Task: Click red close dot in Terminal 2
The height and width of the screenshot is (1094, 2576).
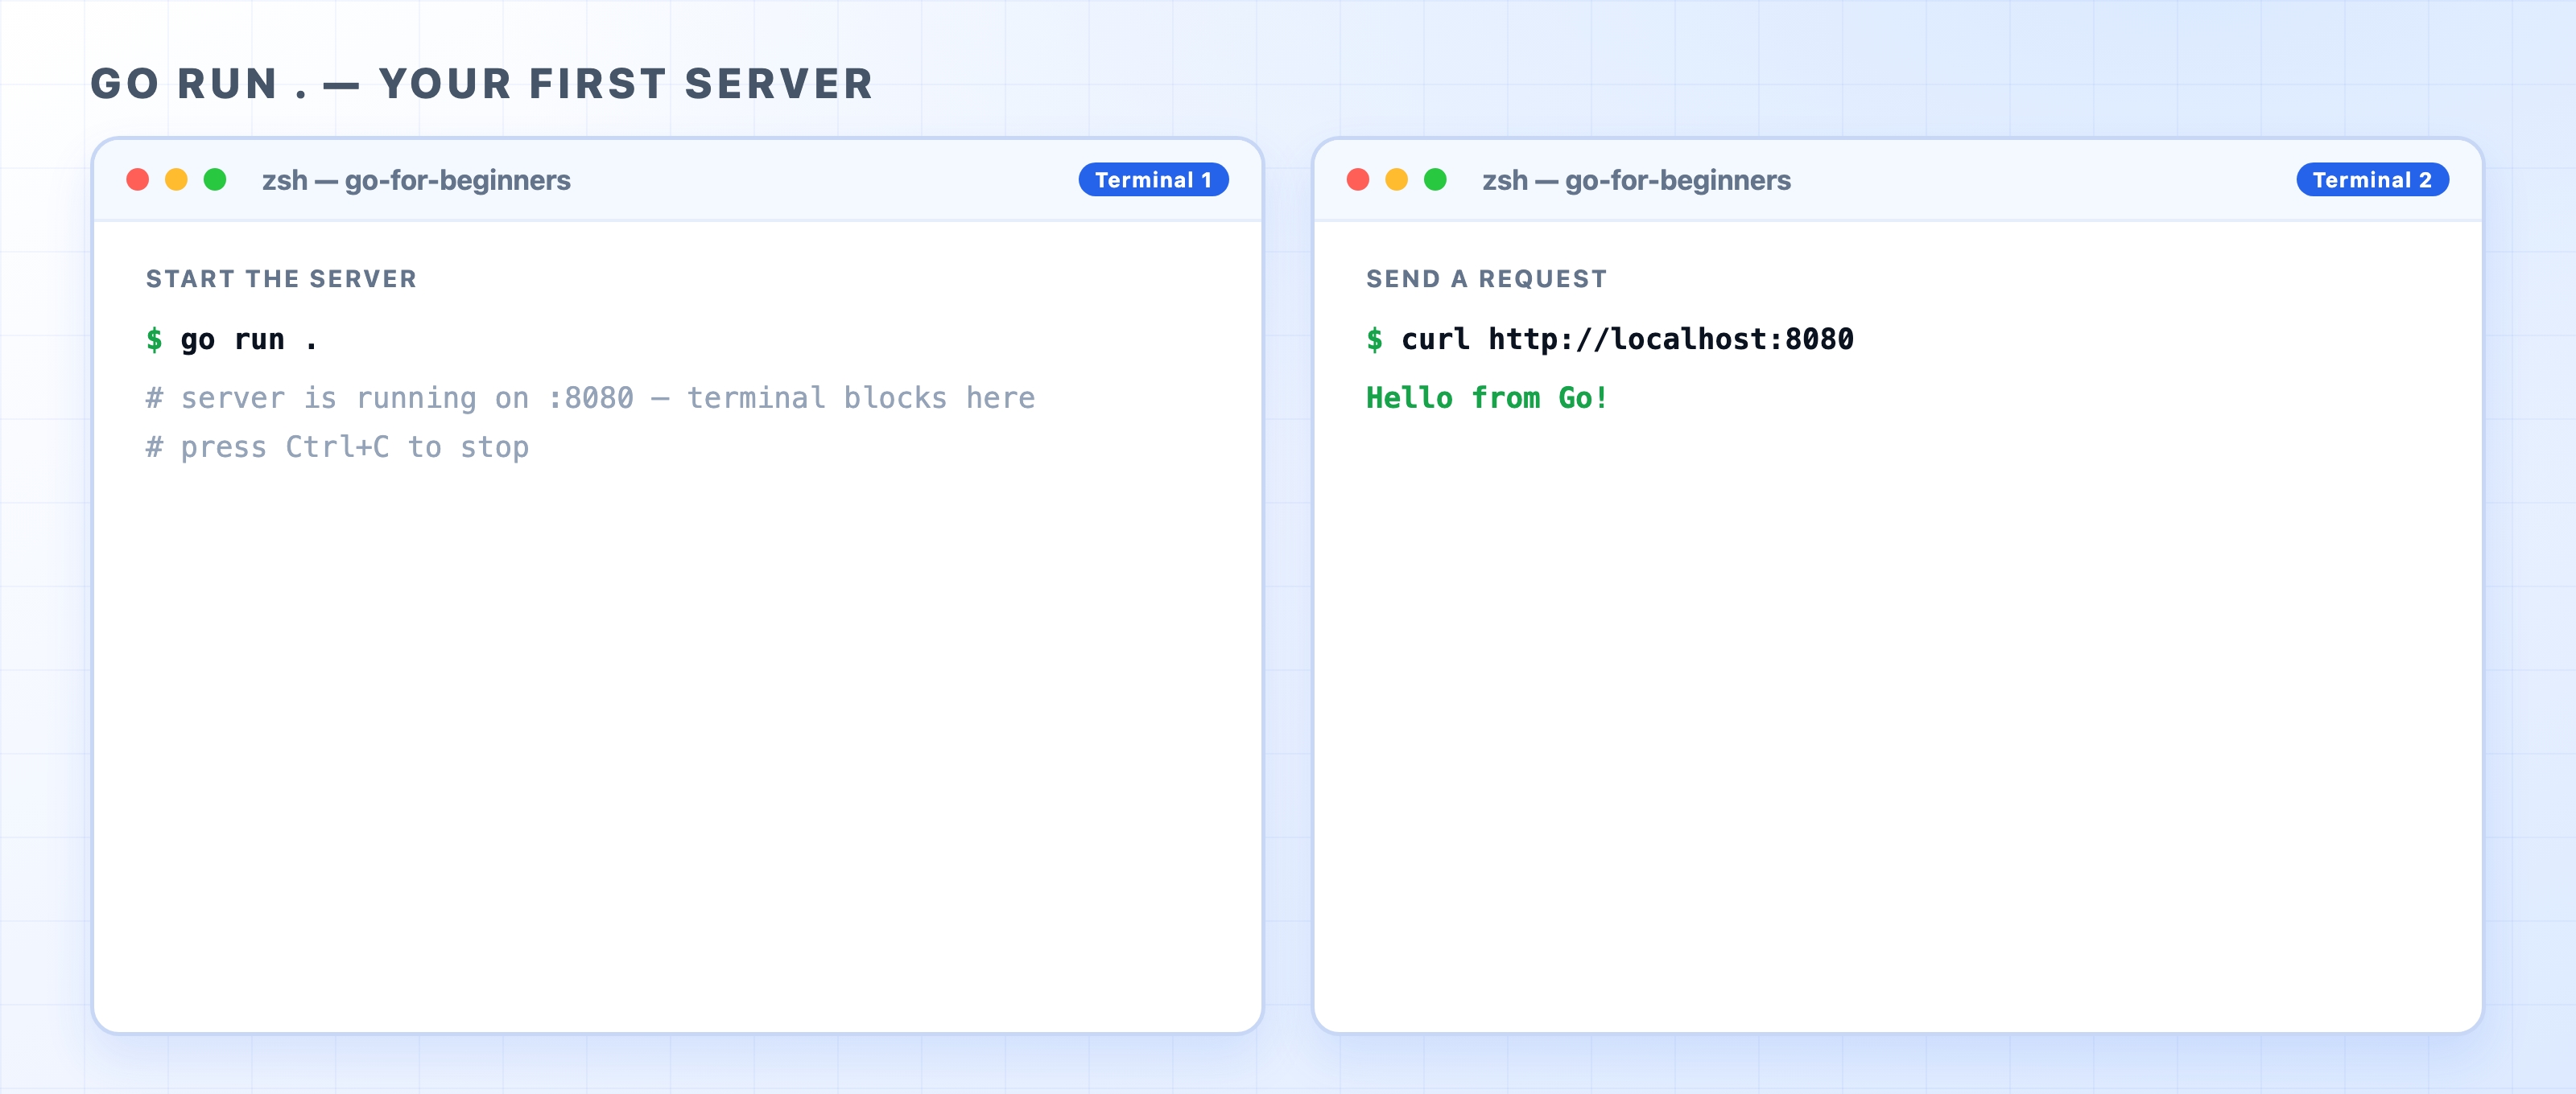Action: (1358, 180)
